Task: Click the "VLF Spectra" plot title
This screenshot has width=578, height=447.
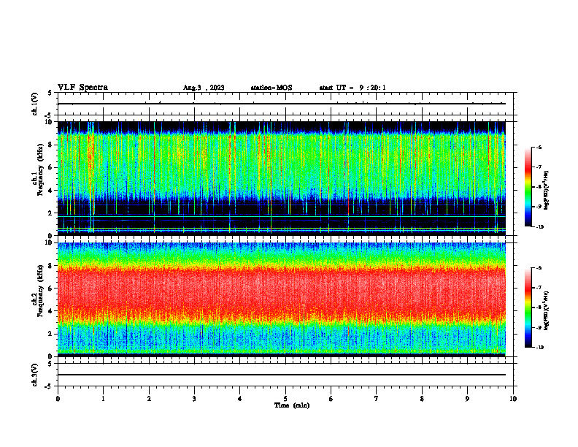Action: [x=82, y=88]
